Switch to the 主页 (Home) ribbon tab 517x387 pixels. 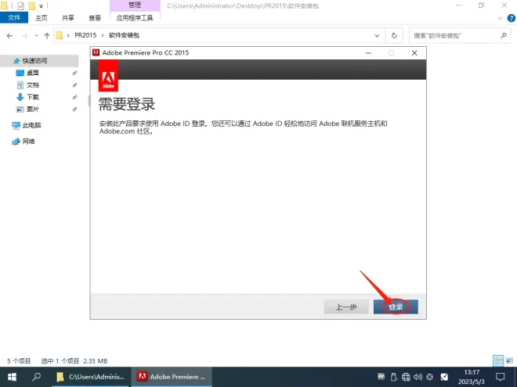click(x=41, y=17)
